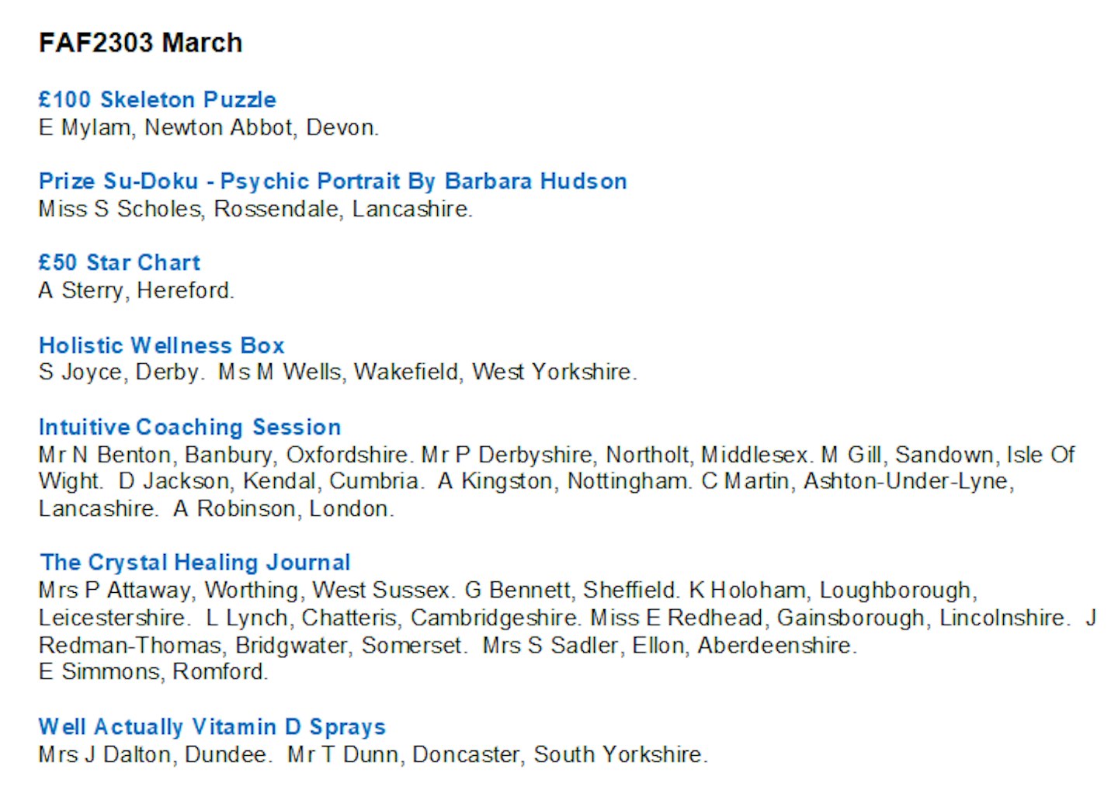The width and height of the screenshot is (1118, 790).
Task: Open Intuitive Coaching Session link
Action: pyautogui.click(x=190, y=427)
